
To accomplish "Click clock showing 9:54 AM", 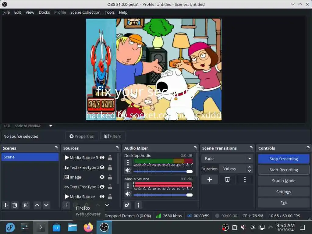I will tap(285, 227).
